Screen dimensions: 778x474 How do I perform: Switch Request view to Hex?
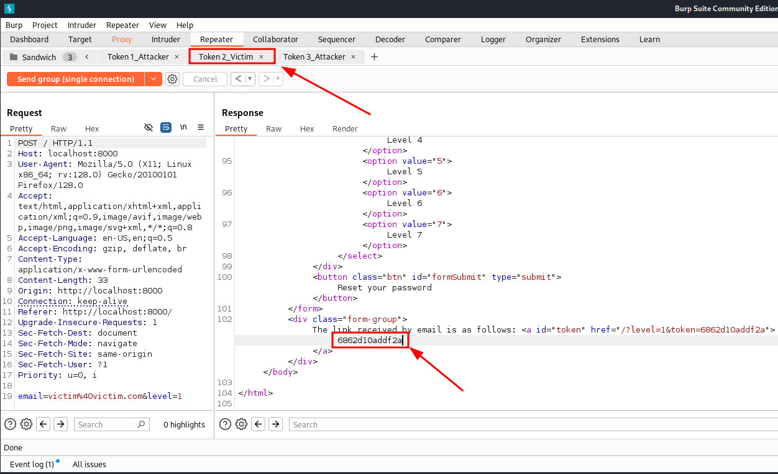(x=92, y=128)
